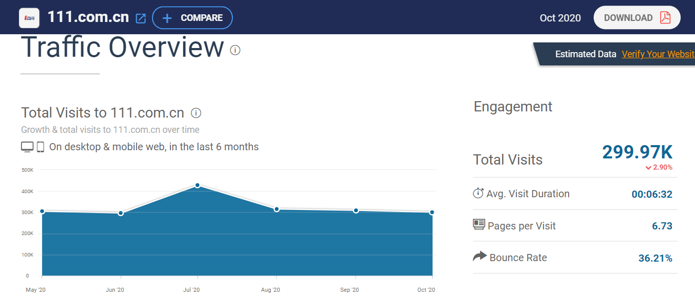Click the Compare button

point(192,18)
